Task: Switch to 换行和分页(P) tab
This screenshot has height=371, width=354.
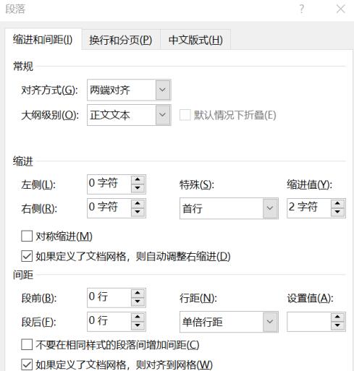Action: (121, 40)
